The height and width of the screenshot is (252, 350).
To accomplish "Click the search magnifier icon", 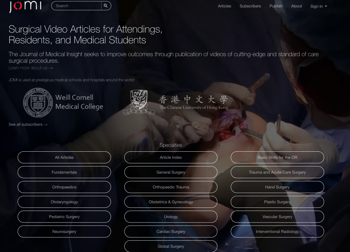I will [106, 6].
